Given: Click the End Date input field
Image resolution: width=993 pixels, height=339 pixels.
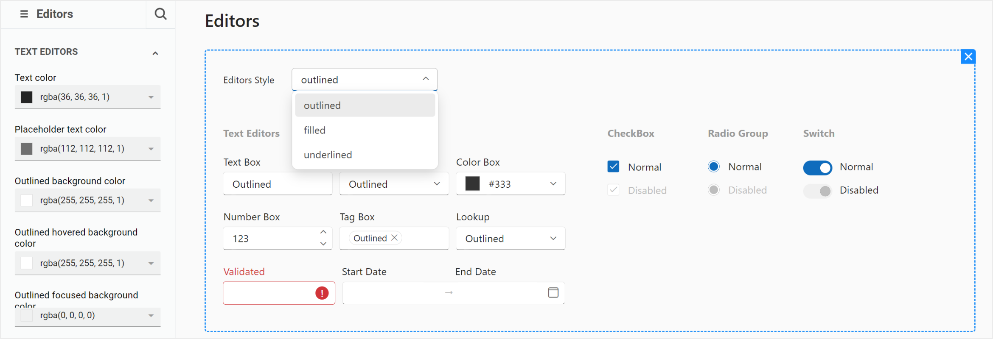Looking at the screenshot, I should coord(500,293).
